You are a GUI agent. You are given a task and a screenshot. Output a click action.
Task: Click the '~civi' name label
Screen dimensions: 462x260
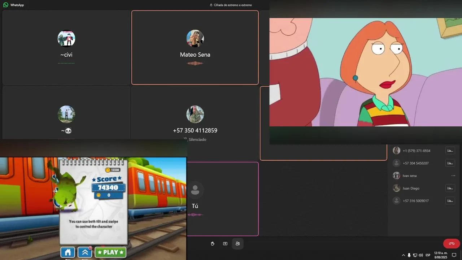(x=66, y=55)
